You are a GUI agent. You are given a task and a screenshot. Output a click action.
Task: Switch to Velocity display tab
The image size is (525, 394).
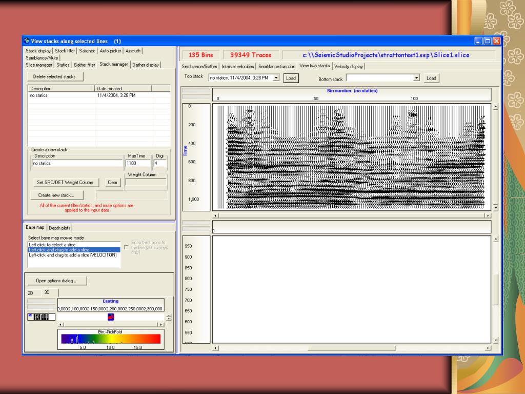pyautogui.click(x=349, y=66)
